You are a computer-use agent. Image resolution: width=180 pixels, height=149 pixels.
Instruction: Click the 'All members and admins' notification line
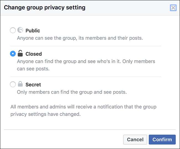click(x=83, y=107)
